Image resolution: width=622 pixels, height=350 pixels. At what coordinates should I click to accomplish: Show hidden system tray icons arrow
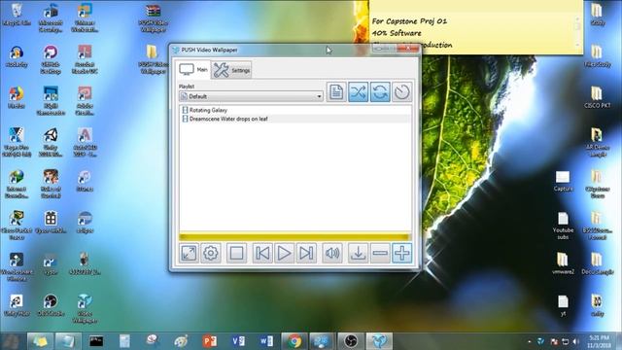tap(530, 341)
